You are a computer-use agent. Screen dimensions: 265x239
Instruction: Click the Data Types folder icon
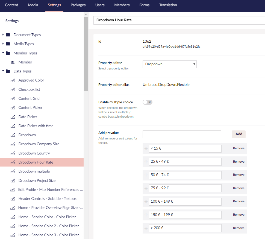click(8, 71)
